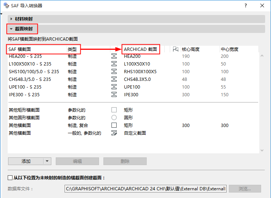
Task: Click rectangle icon in 其他矩形横截面 row
Action: click(114, 110)
